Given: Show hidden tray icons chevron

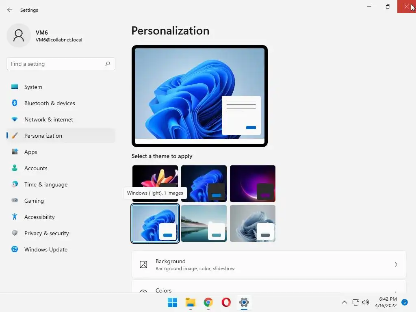Looking at the screenshot, I should [344, 302].
